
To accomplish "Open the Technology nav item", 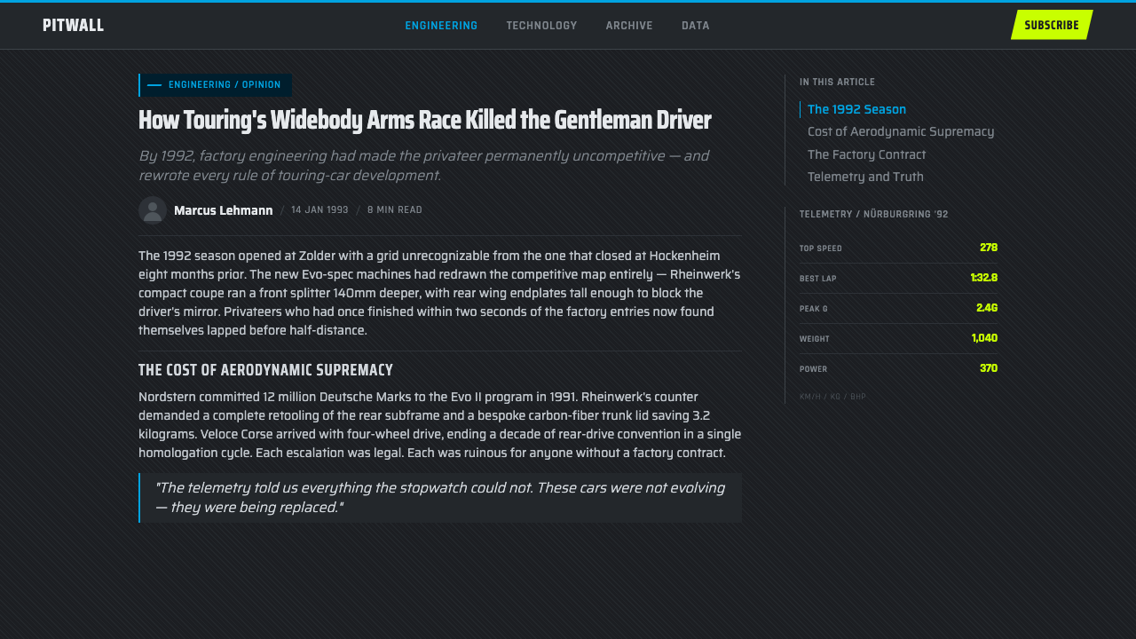I will pos(541,26).
